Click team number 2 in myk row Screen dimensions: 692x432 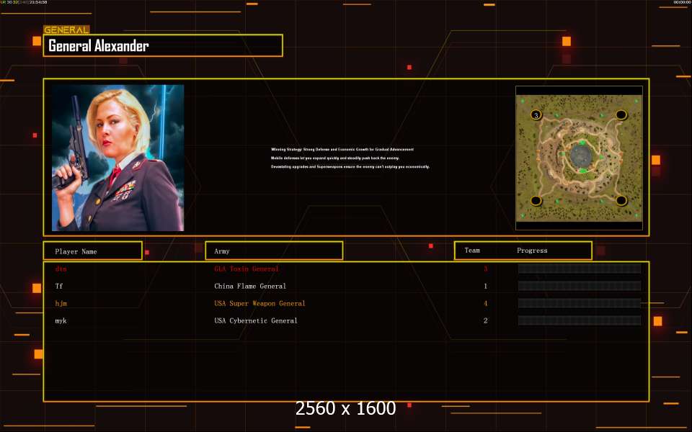(x=485, y=321)
